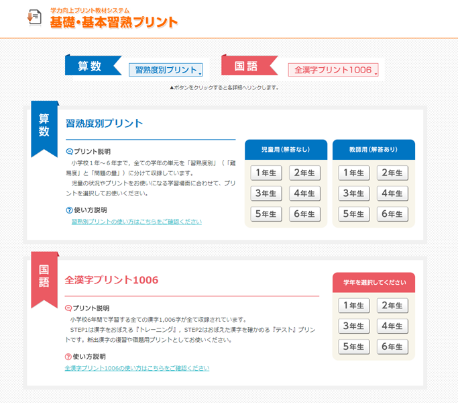Open the 全漢字プリント1006の使い方 link
The image size is (458, 403).
point(137,368)
